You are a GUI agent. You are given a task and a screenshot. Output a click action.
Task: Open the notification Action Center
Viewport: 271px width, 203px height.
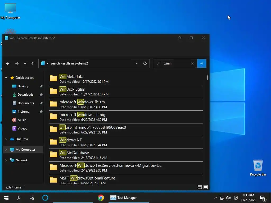coord(263,198)
